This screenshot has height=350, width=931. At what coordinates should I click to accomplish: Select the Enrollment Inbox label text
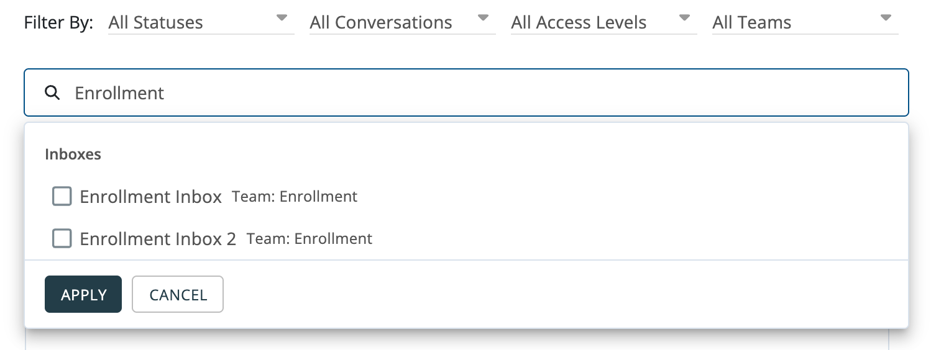coord(151,197)
